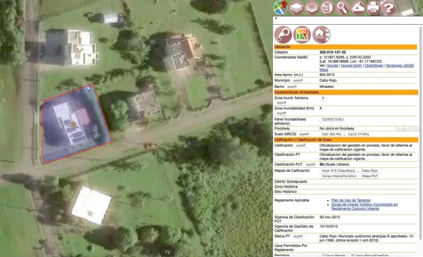Screen dimensions: 423x257
Task: Toggle Barrio layer on/off
Action: (292, 87)
